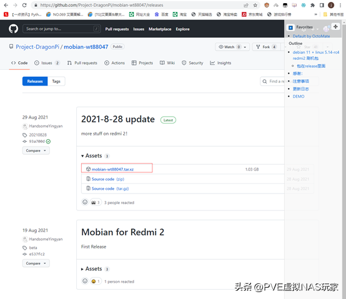Open Explore in the top navigation

[182, 29]
